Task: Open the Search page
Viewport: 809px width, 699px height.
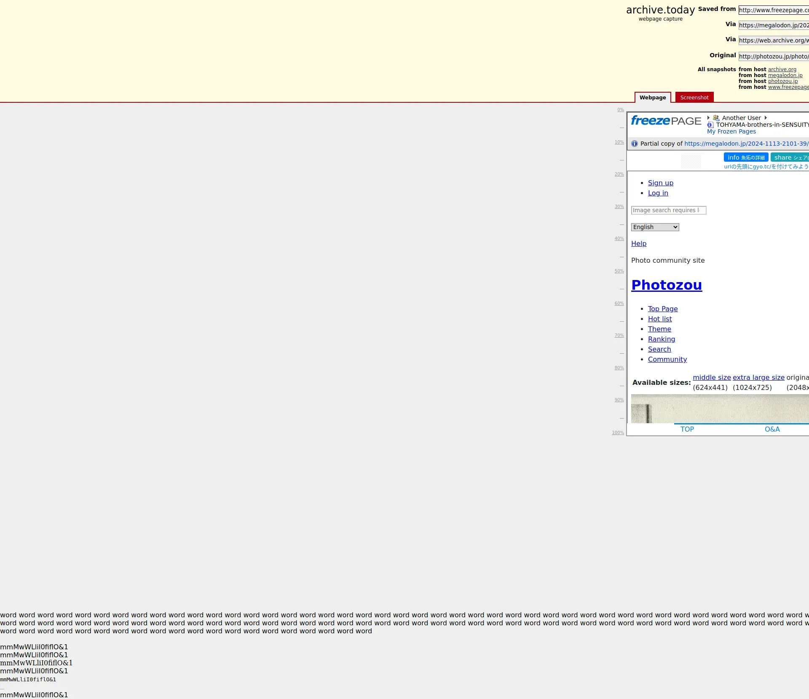Action: click(x=659, y=349)
